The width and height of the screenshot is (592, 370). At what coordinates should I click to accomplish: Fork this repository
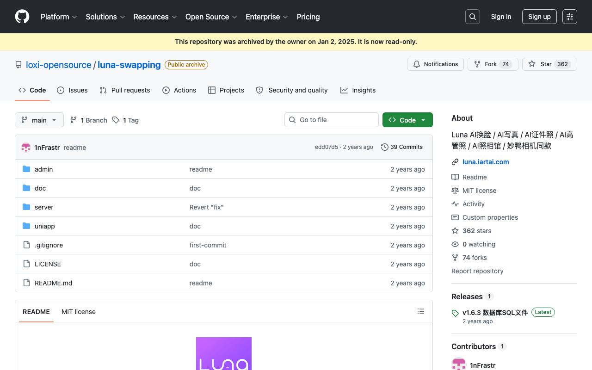point(493,64)
